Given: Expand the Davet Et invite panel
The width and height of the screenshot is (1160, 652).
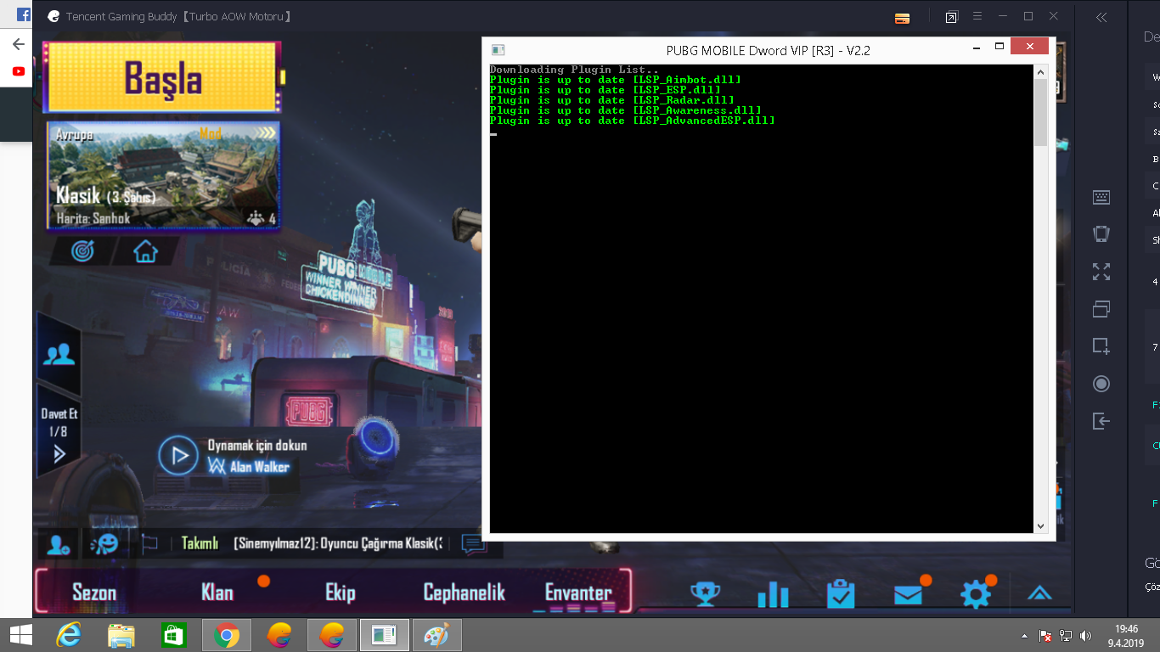Looking at the screenshot, I should (x=59, y=433).
